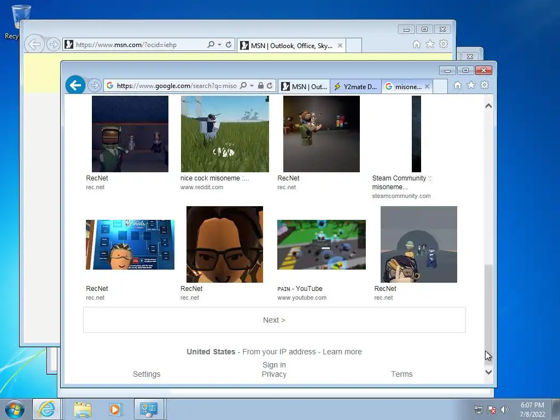Screen dimensions: 560x420
Task: Open File Explorer from the taskbar
Action: [x=83, y=409]
